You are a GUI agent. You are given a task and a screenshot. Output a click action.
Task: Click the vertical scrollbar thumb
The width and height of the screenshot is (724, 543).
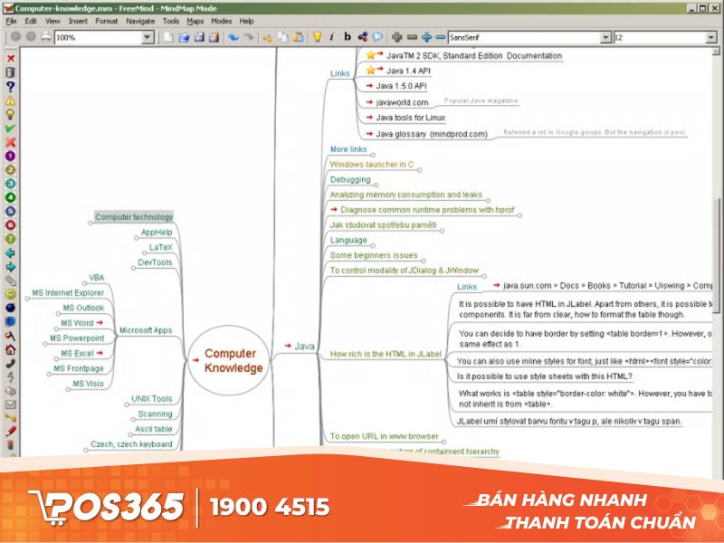[x=717, y=255]
